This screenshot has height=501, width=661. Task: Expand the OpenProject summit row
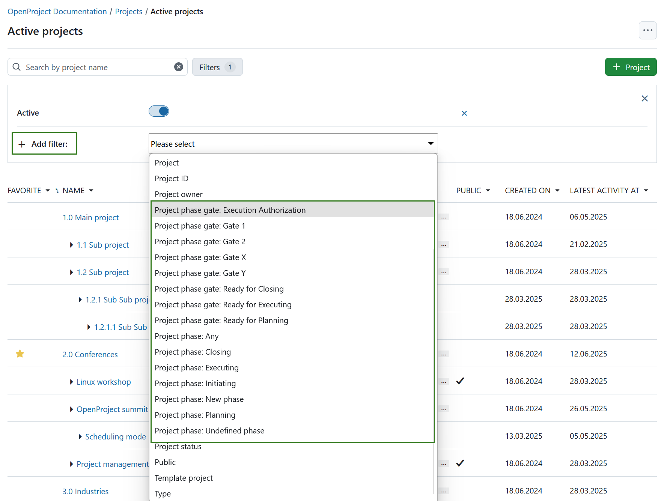[71, 409]
